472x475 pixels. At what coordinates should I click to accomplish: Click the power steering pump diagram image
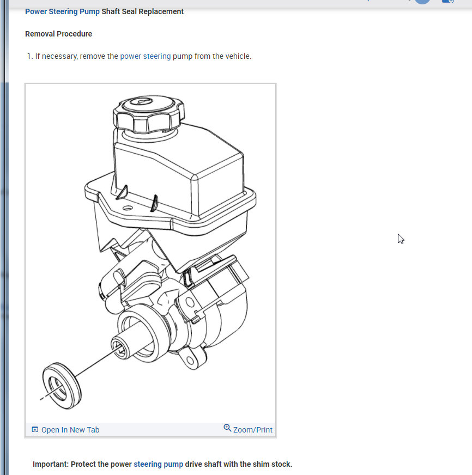(x=150, y=253)
